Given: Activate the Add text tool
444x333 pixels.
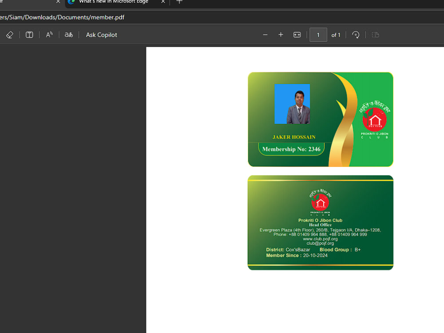Looking at the screenshot, I should [x=29, y=35].
